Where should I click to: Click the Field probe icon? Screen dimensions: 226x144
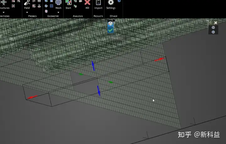coord(27,3)
